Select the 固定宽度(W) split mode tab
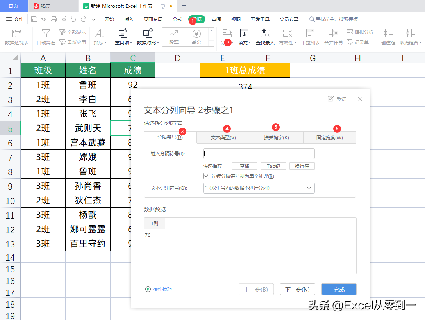425x320 pixels. coord(330,137)
